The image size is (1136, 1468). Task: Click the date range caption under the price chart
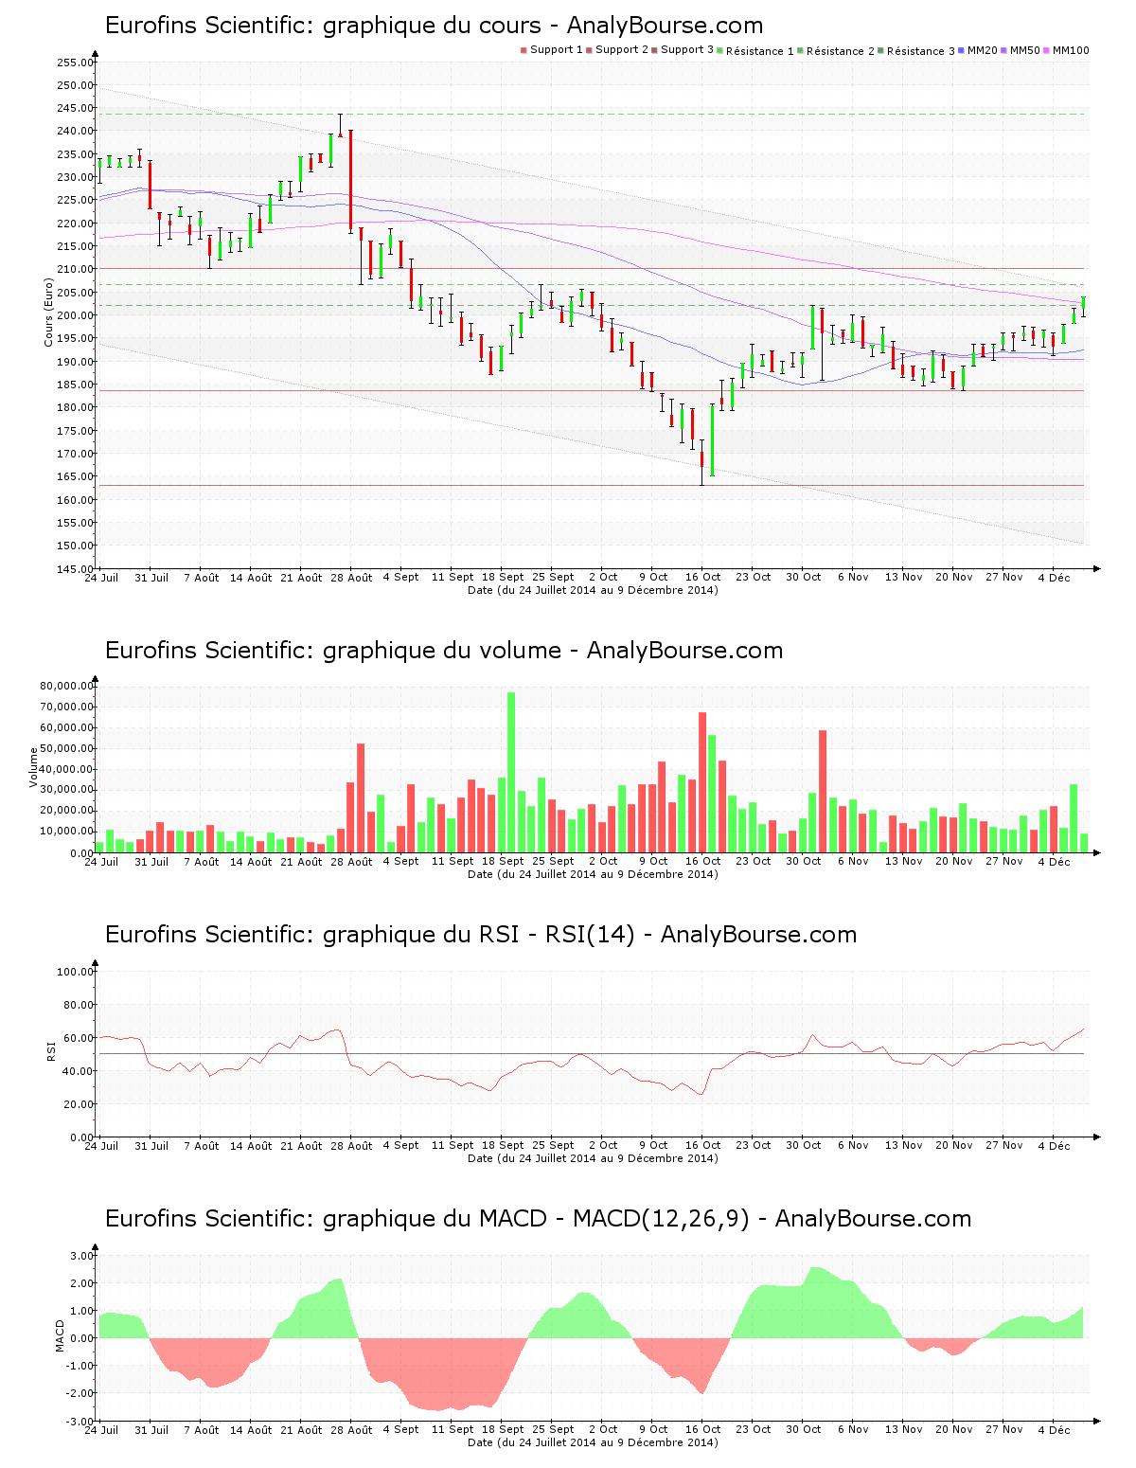click(593, 590)
